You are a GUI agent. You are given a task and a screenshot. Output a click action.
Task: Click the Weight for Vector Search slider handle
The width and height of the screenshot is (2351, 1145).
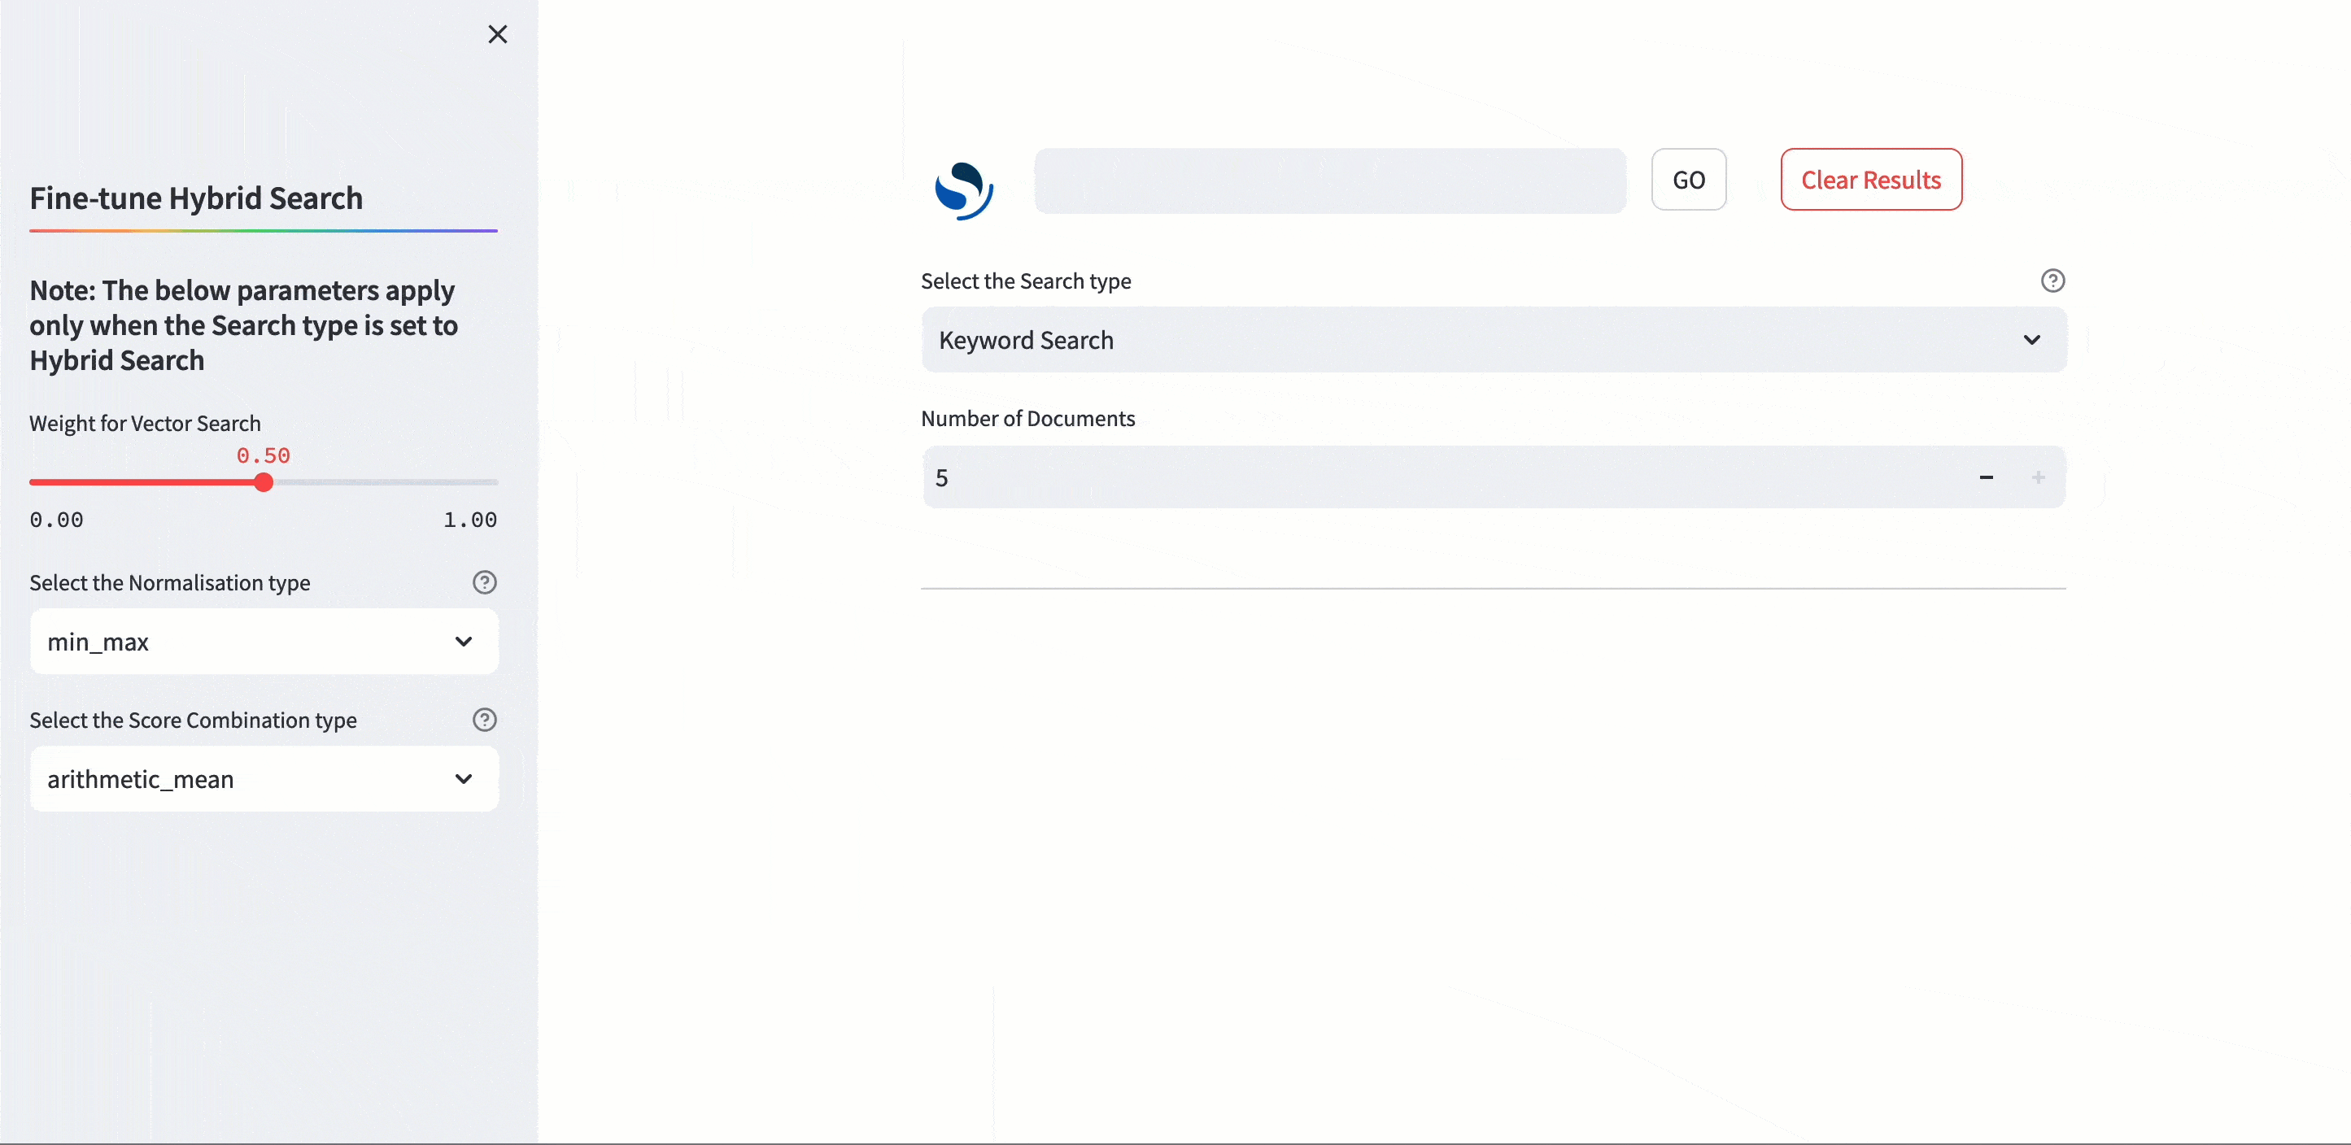pyautogui.click(x=263, y=482)
